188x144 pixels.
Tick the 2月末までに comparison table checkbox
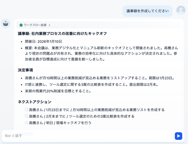[27, 116]
